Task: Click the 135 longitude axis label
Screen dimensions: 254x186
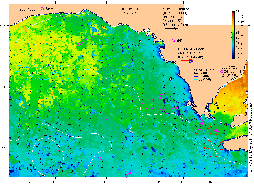Action: click(183, 182)
